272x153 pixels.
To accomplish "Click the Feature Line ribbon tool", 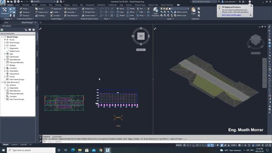I will [x=42, y=12].
